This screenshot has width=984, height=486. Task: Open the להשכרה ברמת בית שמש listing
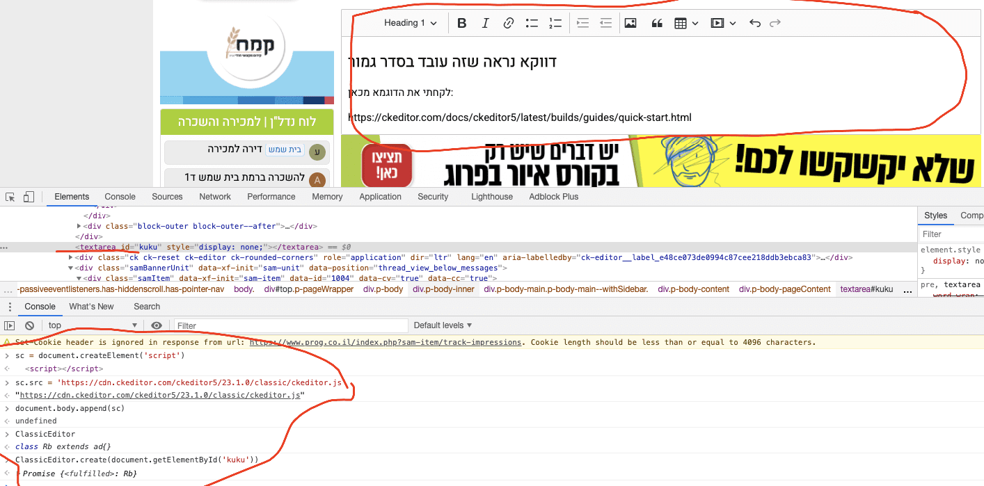[246, 177]
